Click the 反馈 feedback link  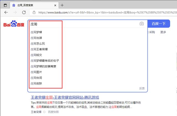142,88
